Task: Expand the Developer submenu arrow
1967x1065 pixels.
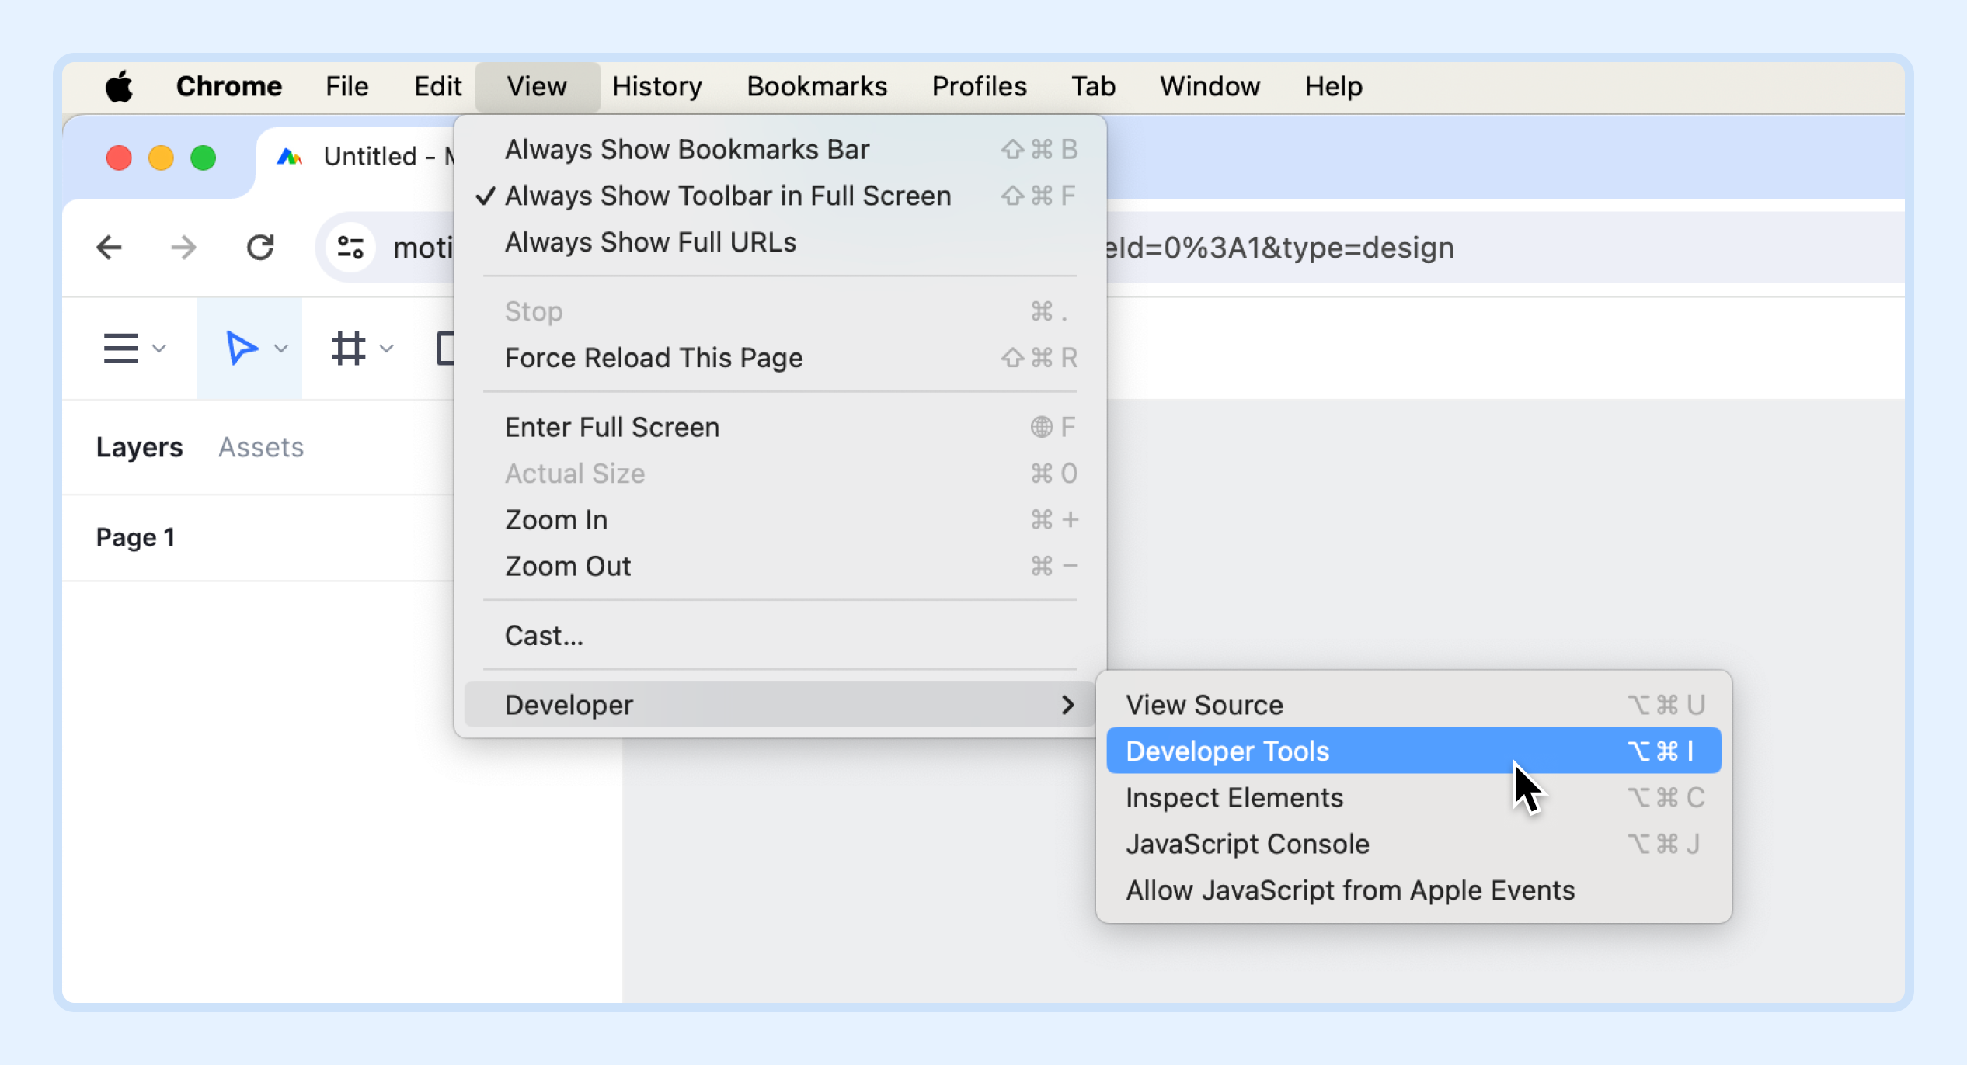Action: 1068,705
